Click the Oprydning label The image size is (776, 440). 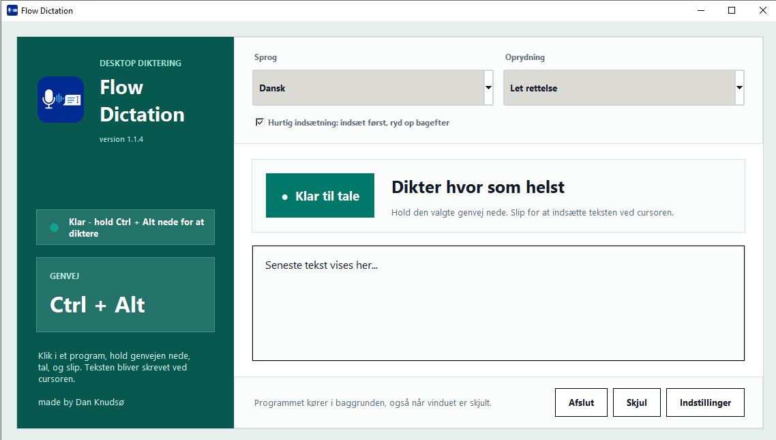tap(525, 57)
